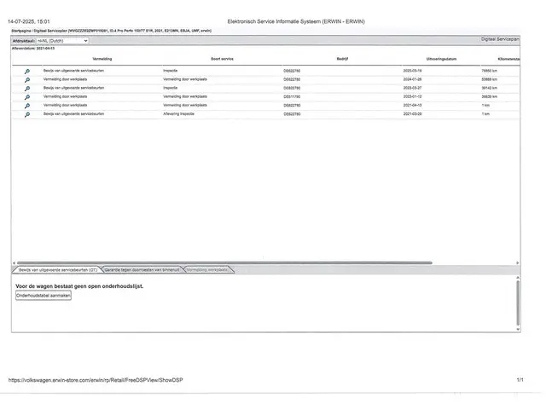The image size is (546, 409).
Task: Click the Digitaal Serviceplan title at top right
Action: coord(500,39)
